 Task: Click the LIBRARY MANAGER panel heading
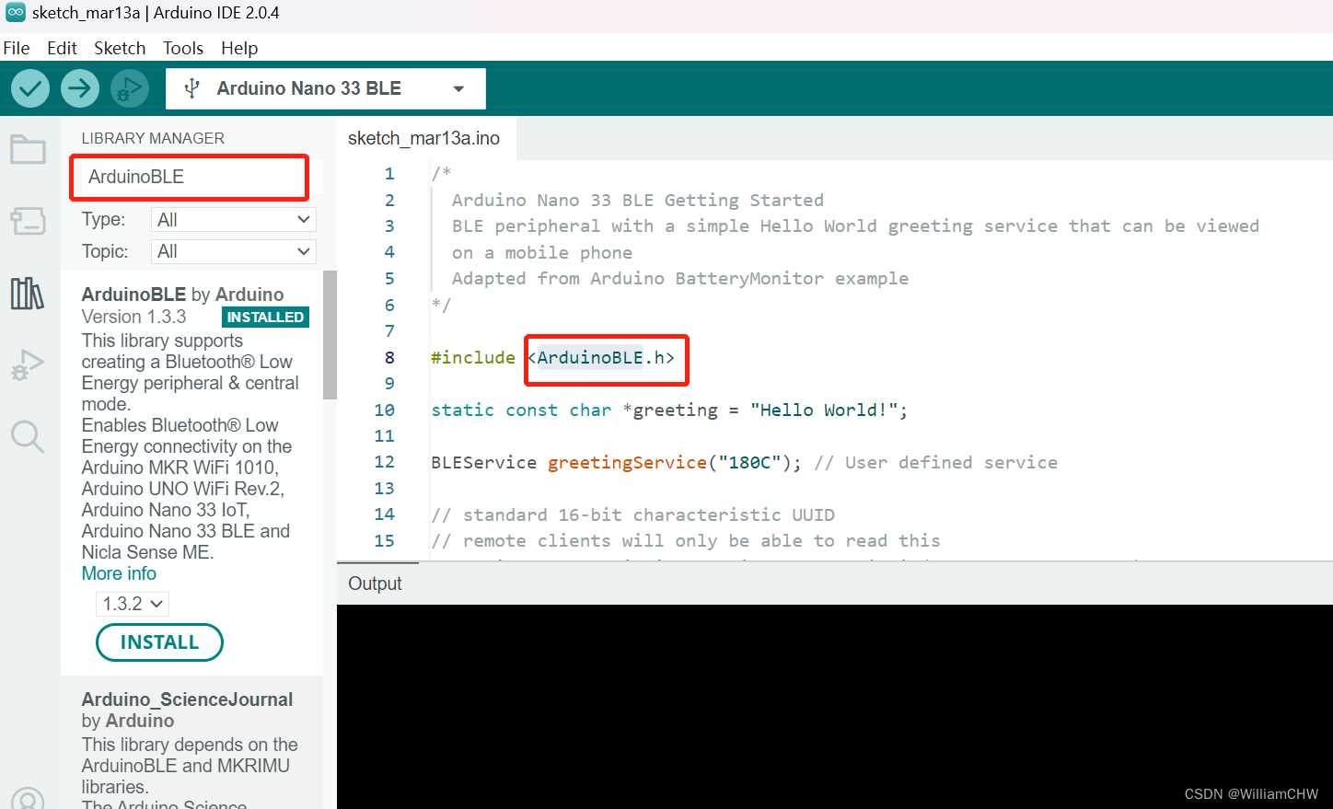pos(153,138)
